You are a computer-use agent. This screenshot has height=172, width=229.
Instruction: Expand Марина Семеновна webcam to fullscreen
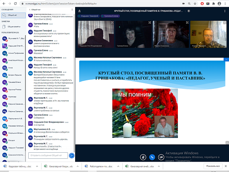[187, 23]
